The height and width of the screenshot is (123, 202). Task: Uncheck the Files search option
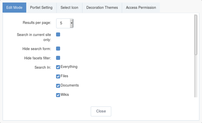(x=58, y=76)
